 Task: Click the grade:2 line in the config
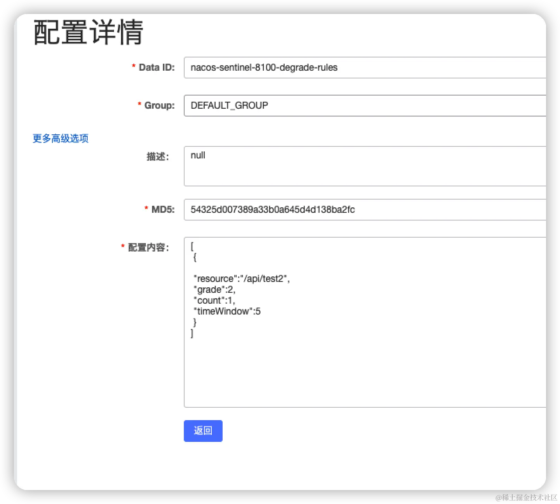coord(214,289)
